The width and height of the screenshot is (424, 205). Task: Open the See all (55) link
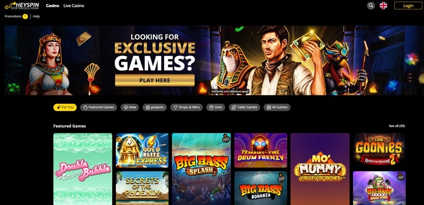click(397, 126)
